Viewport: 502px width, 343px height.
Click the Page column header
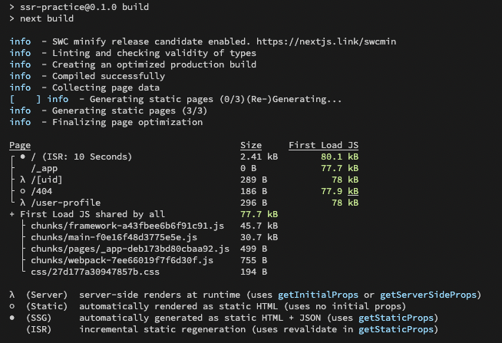click(20, 145)
